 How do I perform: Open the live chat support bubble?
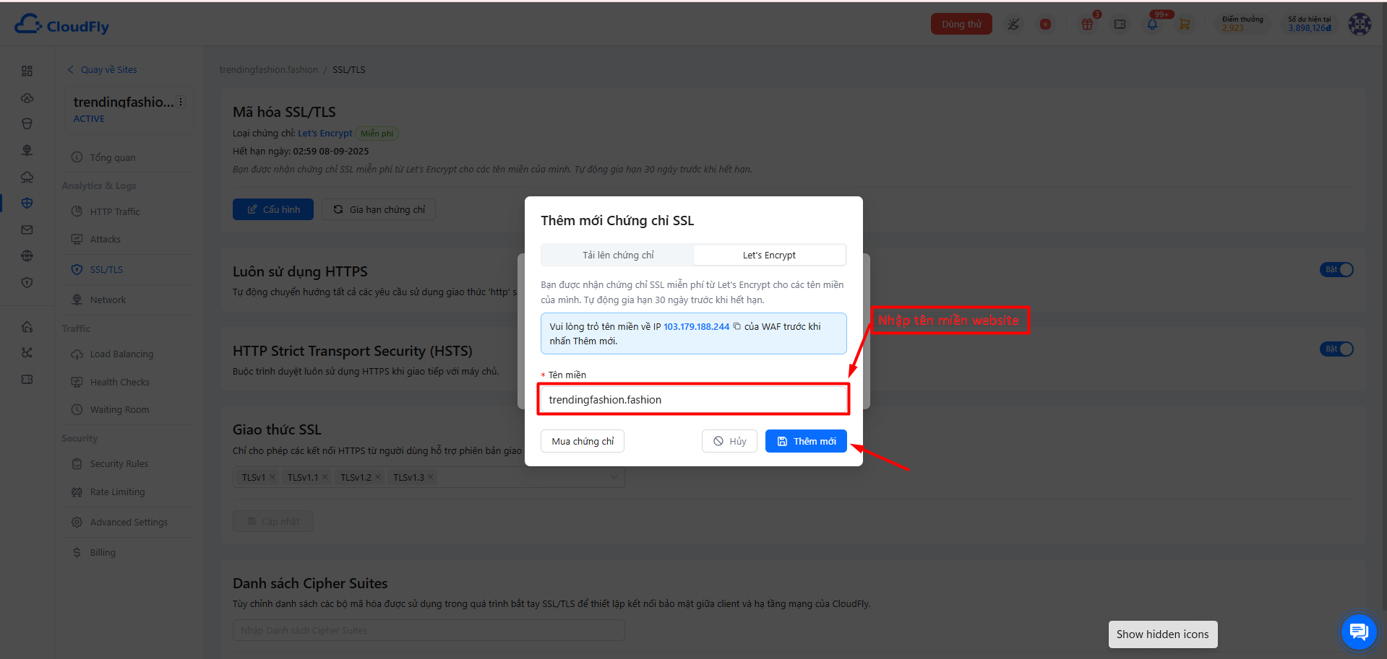click(1359, 632)
